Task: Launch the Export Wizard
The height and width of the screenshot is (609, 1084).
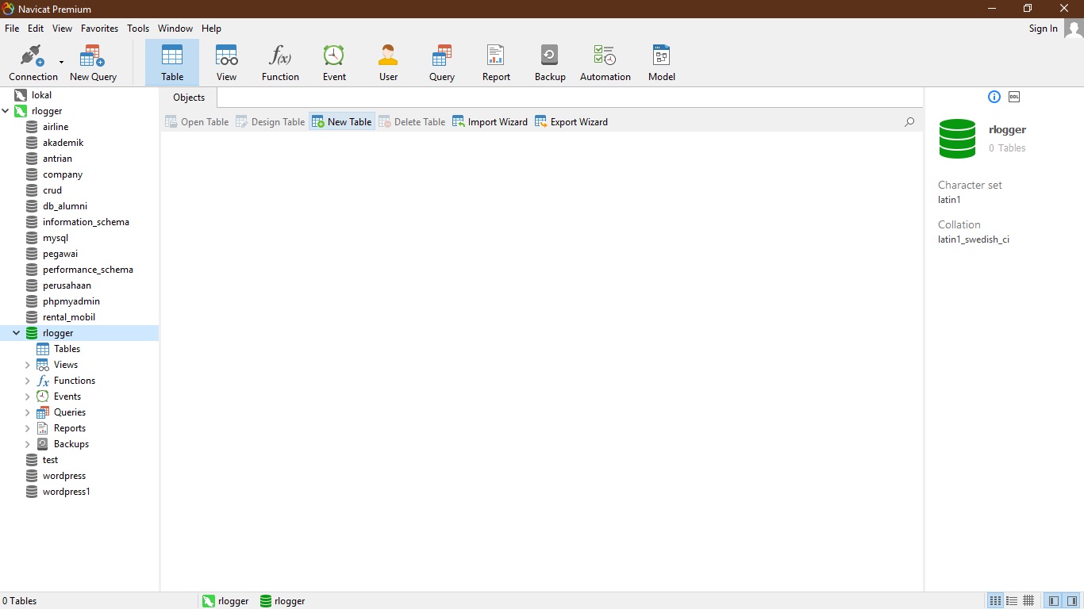Action: (571, 121)
